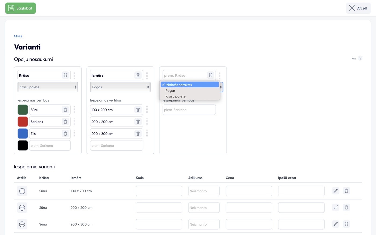Viewport: 376px width, 235px height.
Task: Focus Cena field for Sūnu 200 x 300 cm
Action: [x=249, y=224]
